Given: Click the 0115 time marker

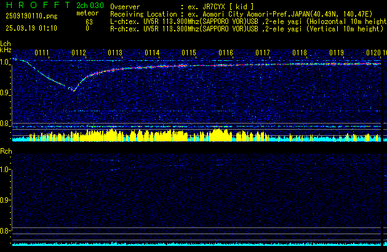Looking at the screenshot, I should click(189, 53).
